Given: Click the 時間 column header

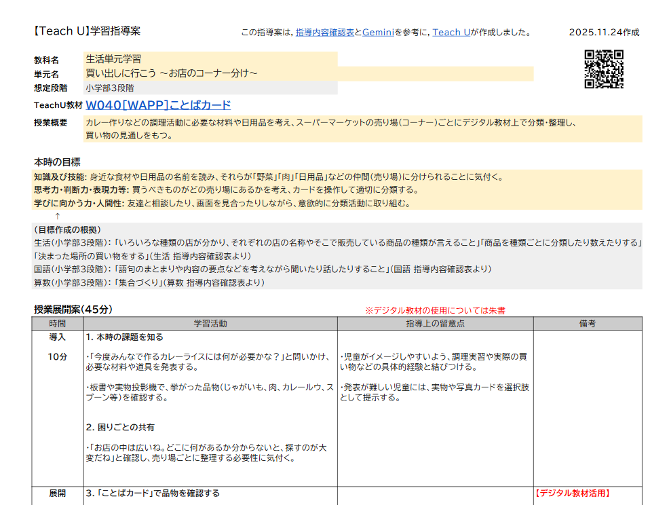Looking at the screenshot, I should tap(58, 324).
